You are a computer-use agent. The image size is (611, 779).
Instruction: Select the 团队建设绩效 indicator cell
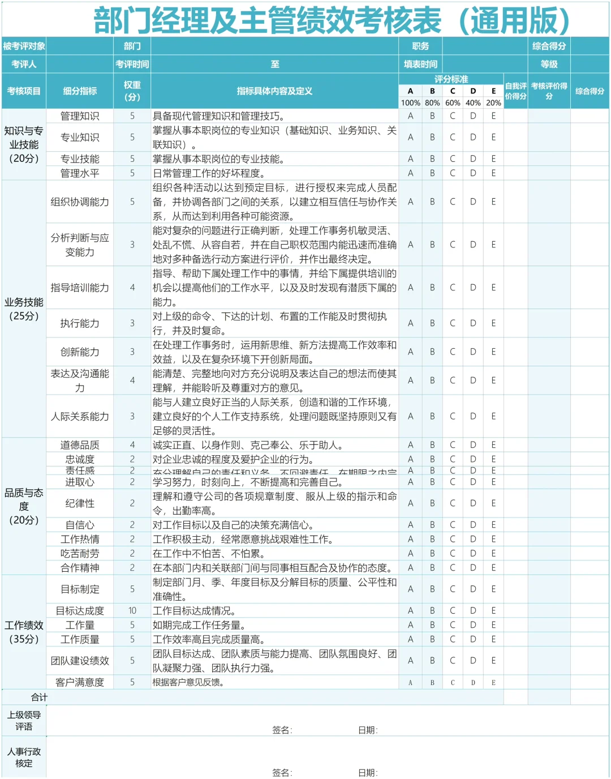pos(80,661)
